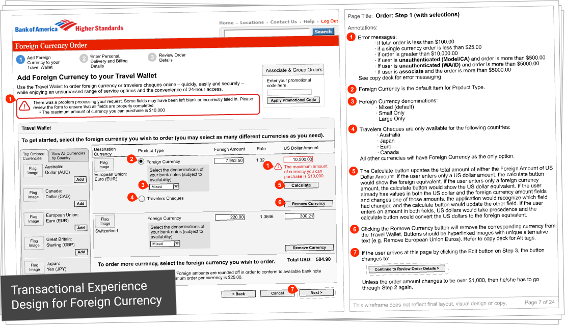Click Switzerland flag image in Travel Wallet
The width and height of the screenshot is (566, 326).
[x=104, y=221]
